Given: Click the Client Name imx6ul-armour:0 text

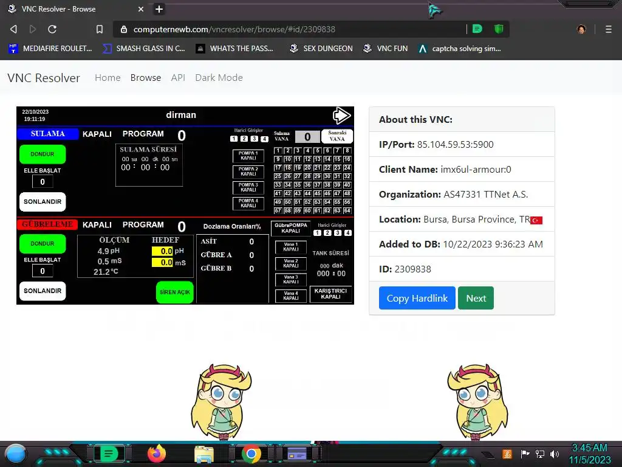Looking at the screenshot, I should coord(476,169).
